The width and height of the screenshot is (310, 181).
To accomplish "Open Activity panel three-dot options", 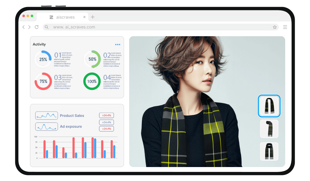I will pos(118,44).
